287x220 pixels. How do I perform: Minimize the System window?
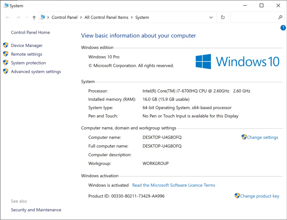click(x=245, y=6)
